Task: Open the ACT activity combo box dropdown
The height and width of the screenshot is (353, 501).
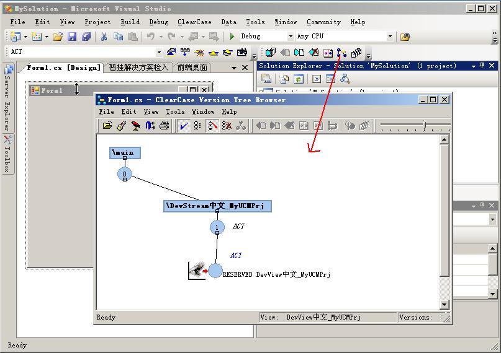Action: pyautogui.click(x=159, y=52)
